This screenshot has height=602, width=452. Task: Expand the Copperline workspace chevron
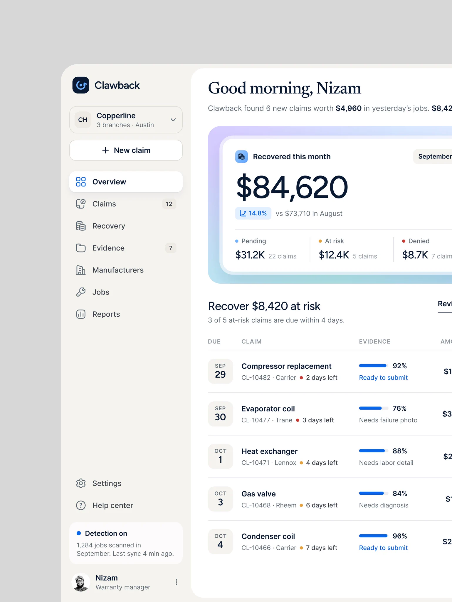pos(173,120)
